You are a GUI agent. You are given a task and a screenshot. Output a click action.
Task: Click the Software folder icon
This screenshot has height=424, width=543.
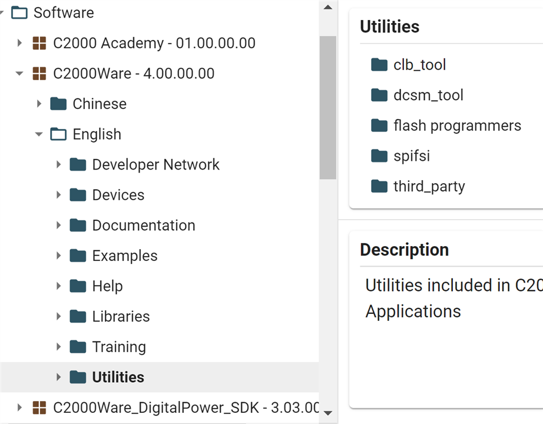20,12
